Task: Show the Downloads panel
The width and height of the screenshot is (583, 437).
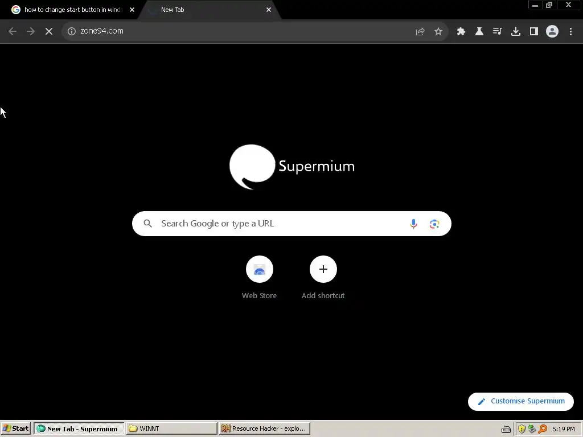Action: [516, 32]
